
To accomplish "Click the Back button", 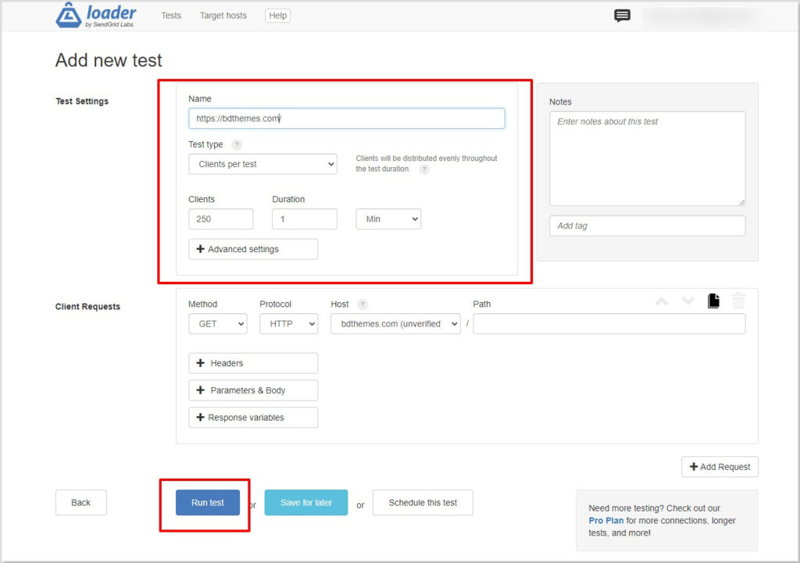I will coord(80,503).
